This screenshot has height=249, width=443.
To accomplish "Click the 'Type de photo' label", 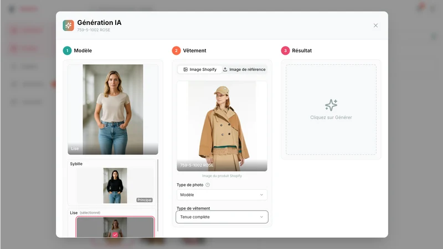I will tap(190, 185).
